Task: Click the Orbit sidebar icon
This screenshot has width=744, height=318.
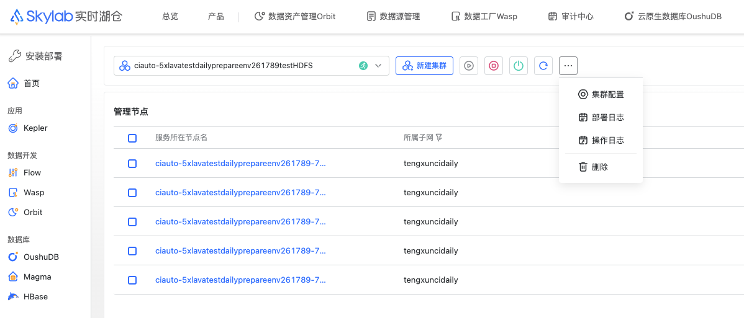Action: (x=13, y=213)
